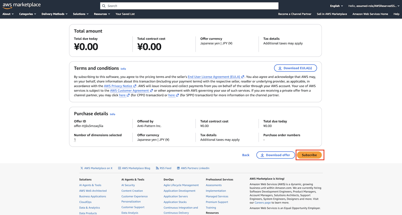Click into the Search input field
402x215 pixels.
pyautogui.click(x=190, y=6)
